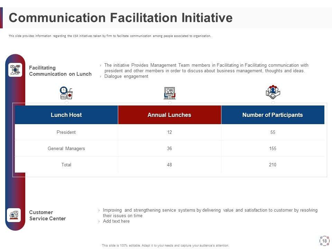Select the Lunch Host column header
The height and width of the screenshot is (249, 332).
[66, 115]
